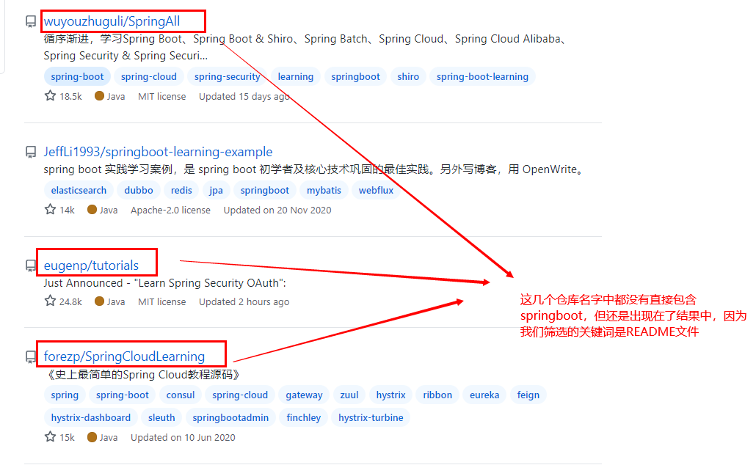Screen dimensions: 756x465
Task: Select the zuul topic tag
Action: click(x=349, y=395)
